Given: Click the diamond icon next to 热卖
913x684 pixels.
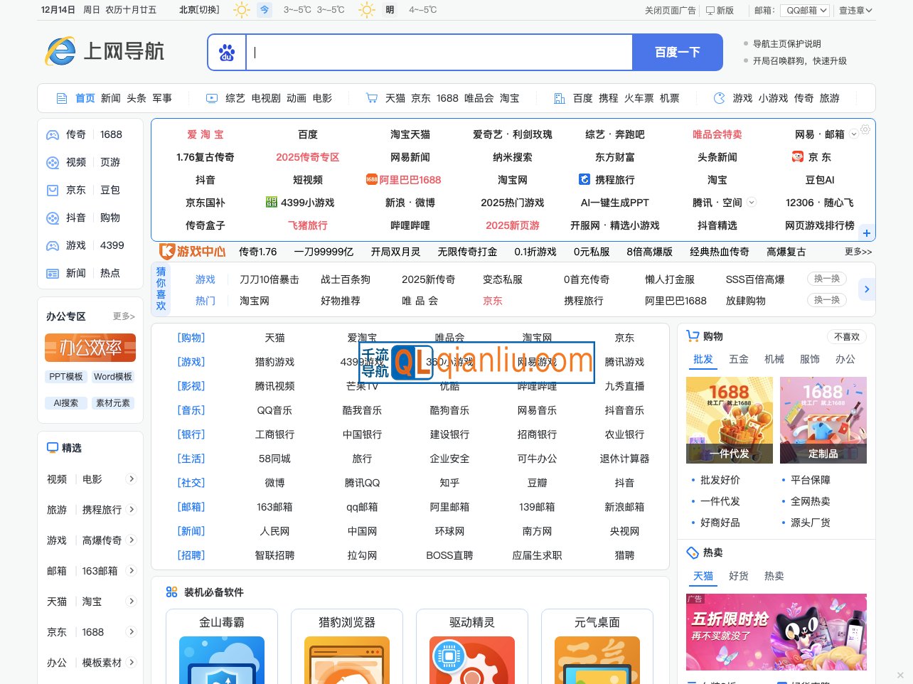Looking at the screenshot, I should 692,552.
